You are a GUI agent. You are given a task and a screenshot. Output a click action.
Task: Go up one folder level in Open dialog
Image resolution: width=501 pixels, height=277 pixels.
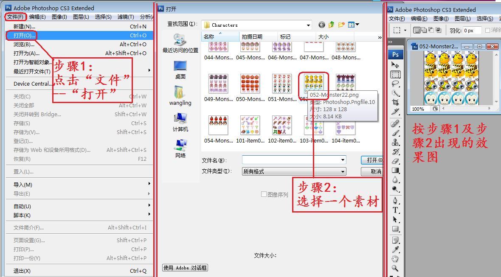click(331, 25)
